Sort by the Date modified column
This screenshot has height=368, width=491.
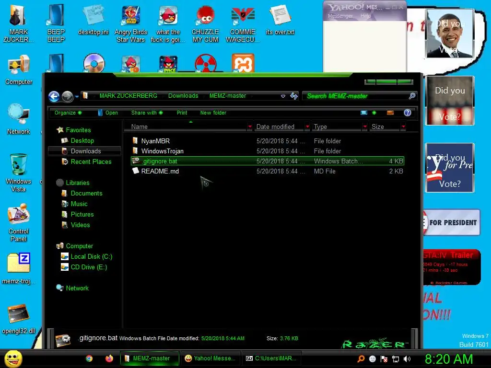tap(280, 126)
